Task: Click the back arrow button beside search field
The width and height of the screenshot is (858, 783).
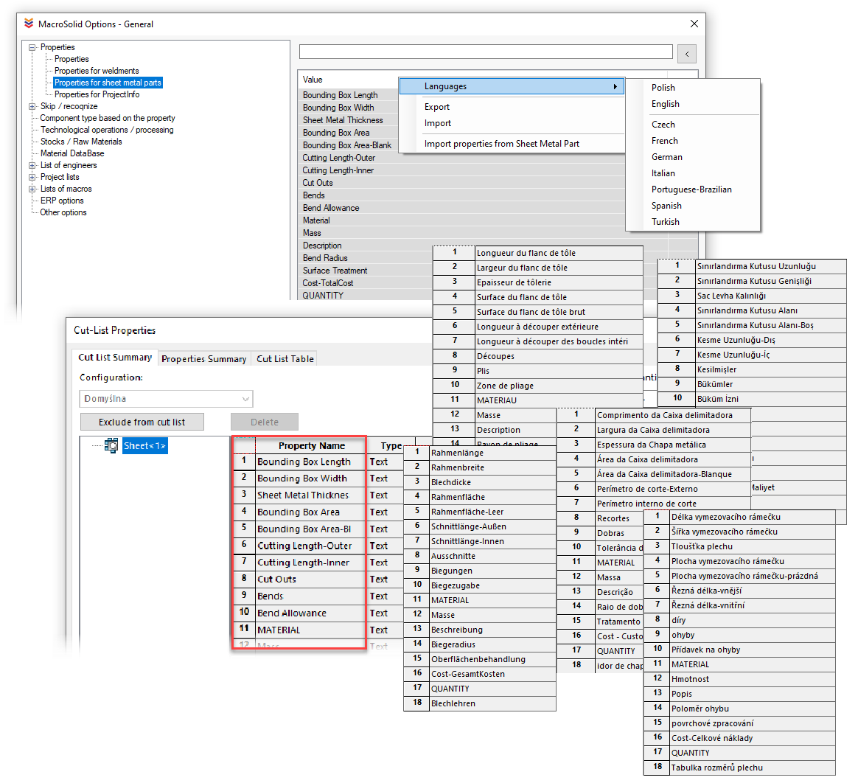Action: pyautogui.click(x=687, y=54)
